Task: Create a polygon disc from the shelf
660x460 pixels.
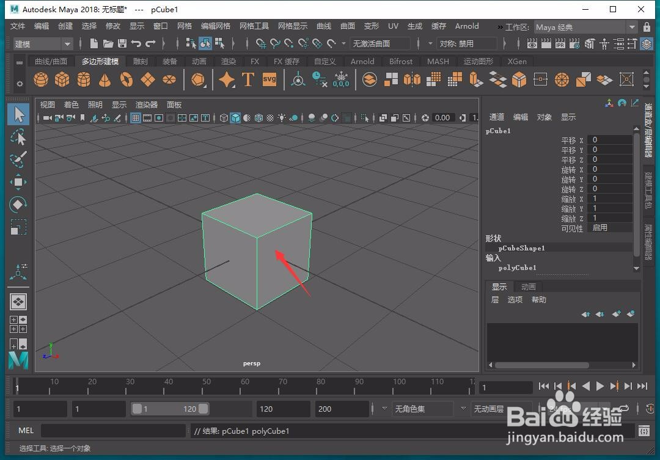Action: (x=169, y=79)
